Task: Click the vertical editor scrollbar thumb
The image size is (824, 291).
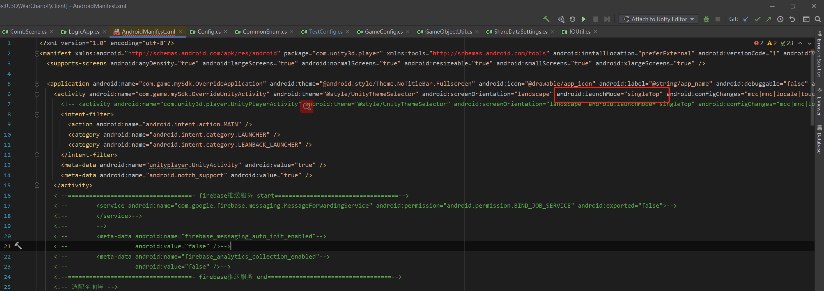Action: 812,88
